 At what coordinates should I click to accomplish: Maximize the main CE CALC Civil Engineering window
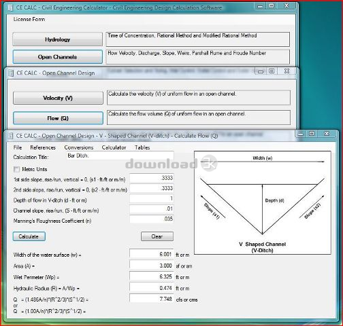click(x=272, y=6)
